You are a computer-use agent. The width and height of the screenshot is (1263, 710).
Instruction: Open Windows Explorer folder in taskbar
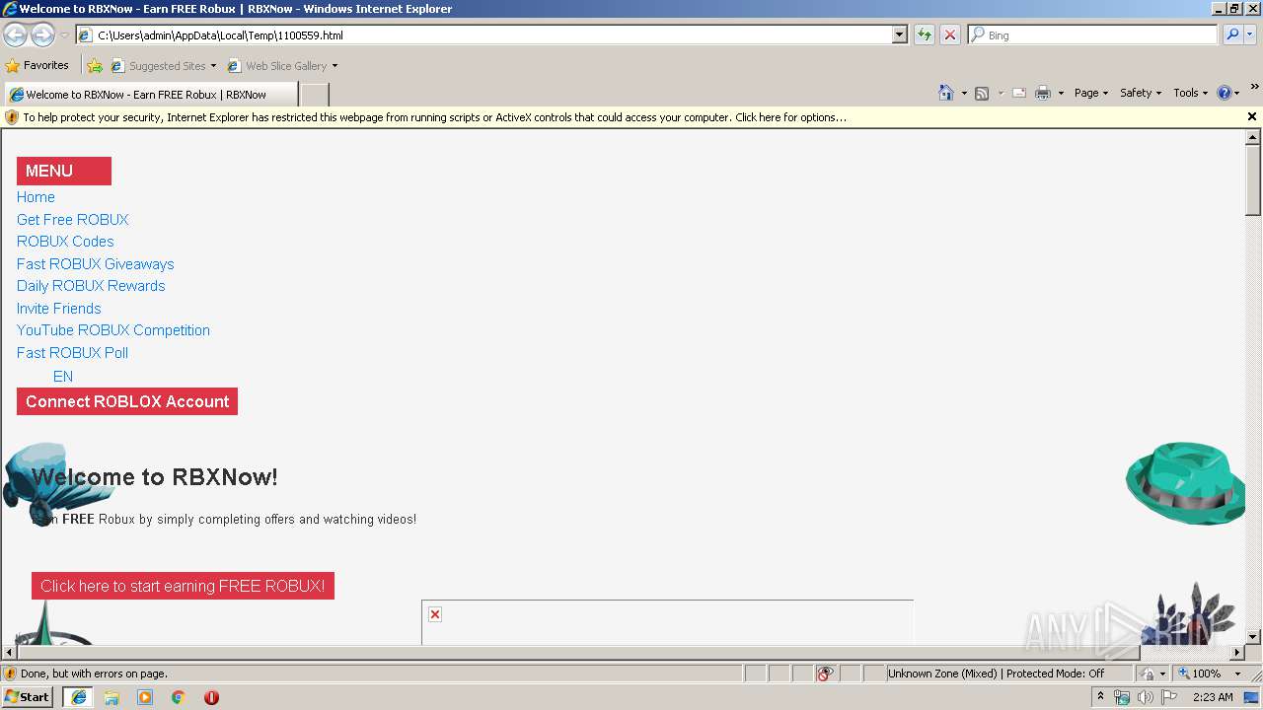(111, 697)
